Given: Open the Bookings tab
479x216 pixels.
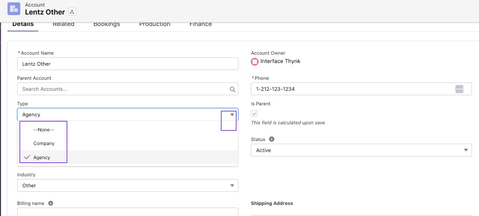Looking at the screenshot, I should (x=107, y=24).
